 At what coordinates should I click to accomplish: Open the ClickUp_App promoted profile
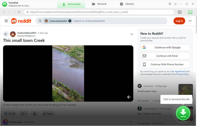[x=16, y=122]
